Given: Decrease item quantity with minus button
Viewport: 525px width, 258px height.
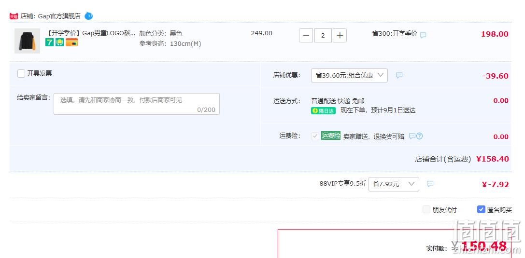Looking at the screenshot, I should (306, 35).
